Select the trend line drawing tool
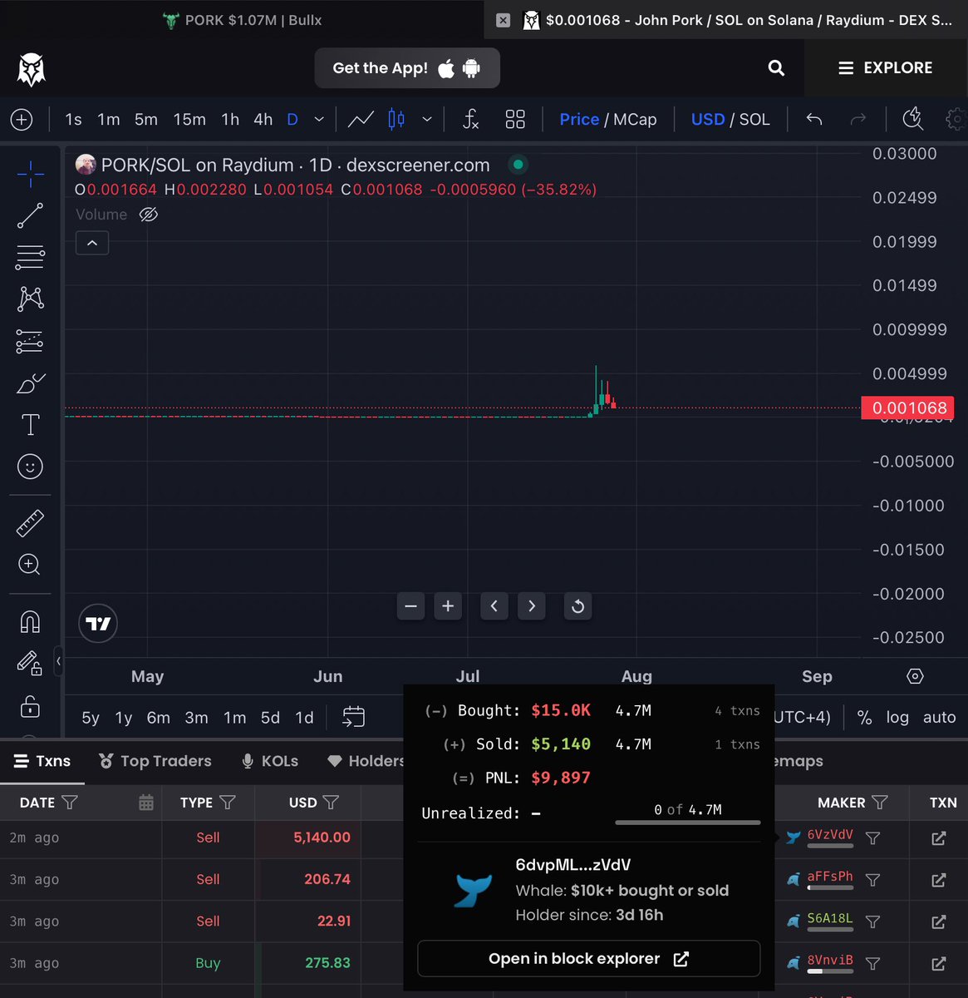The image size is (968, 998). (30, 215)
